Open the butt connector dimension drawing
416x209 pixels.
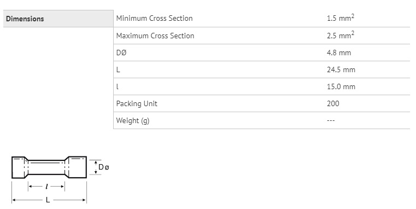[60, 180]
